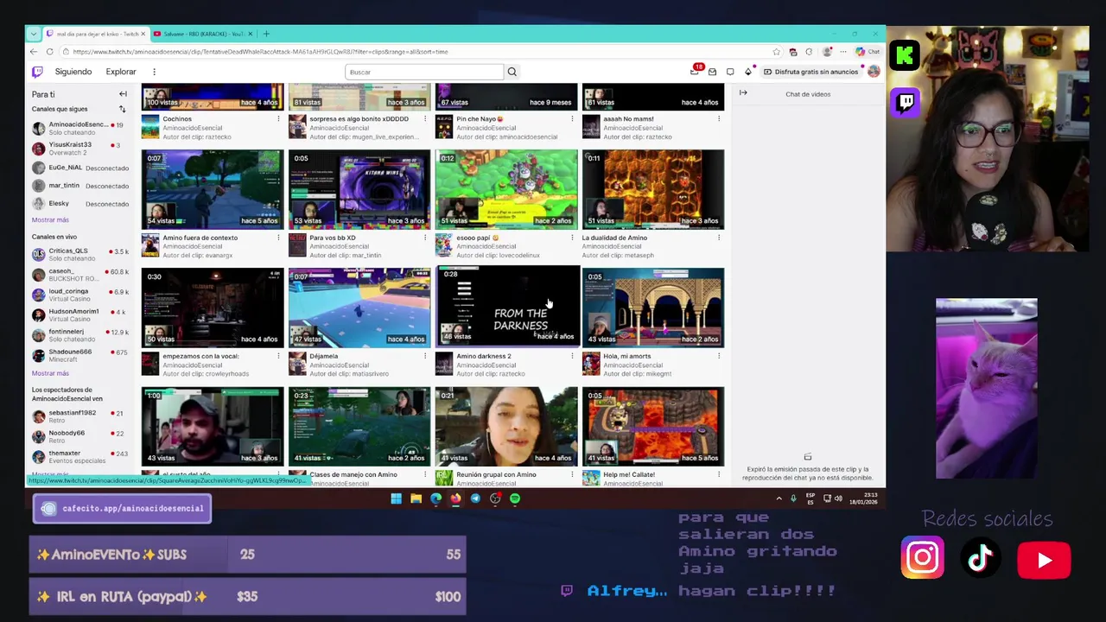
Task: Open options menu for 'Cochinos' clip
Action: (x=278, y=119)
